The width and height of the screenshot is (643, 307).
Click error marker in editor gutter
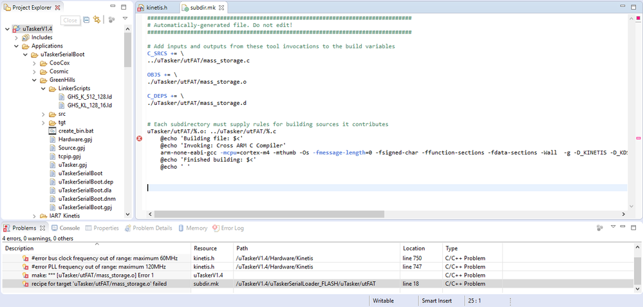[139, 139]
